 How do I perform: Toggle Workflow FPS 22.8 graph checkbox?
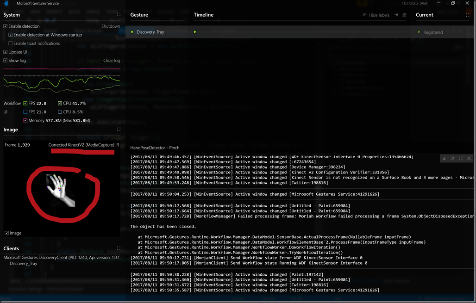click(25, 103)
